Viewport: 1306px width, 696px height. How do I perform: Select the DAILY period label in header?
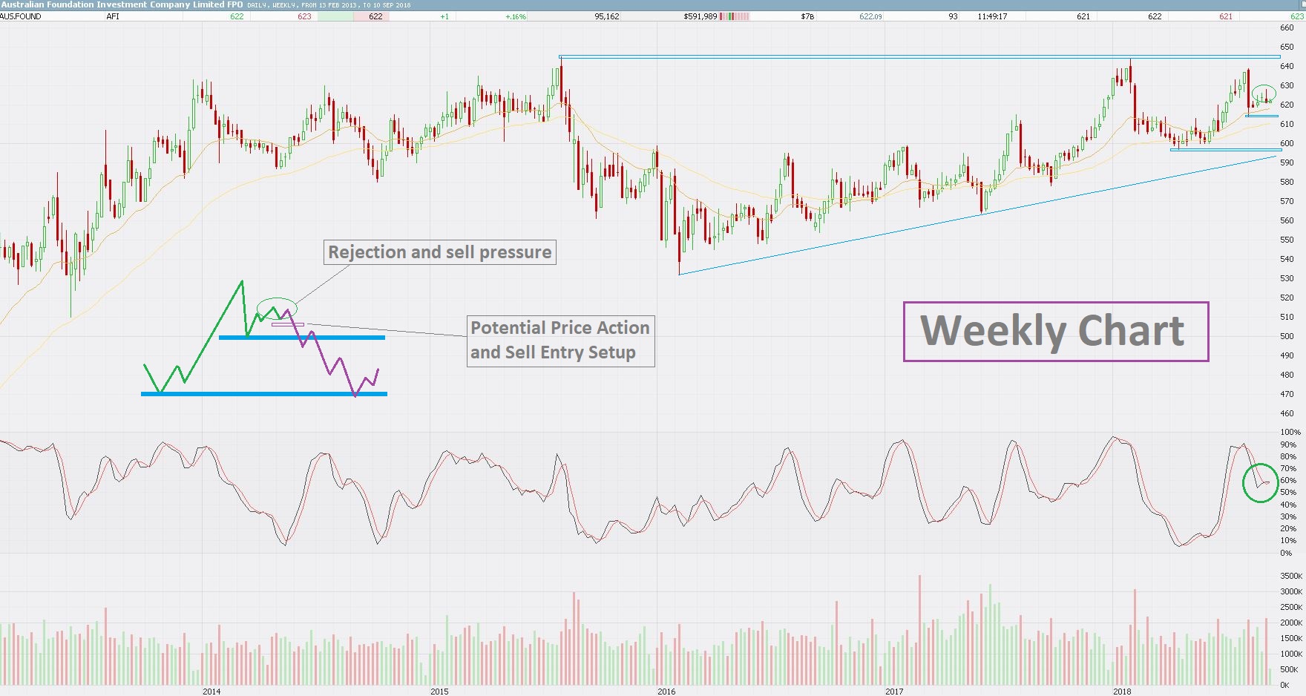click(x=257, y=5)
